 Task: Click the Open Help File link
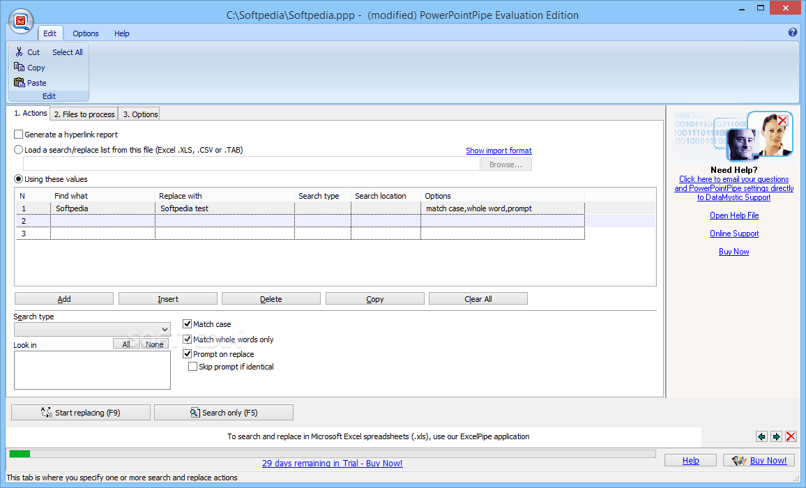pos(734,215)
